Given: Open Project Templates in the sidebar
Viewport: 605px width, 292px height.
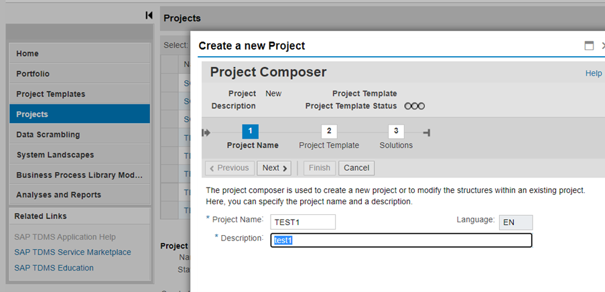Looking at the screenshot, I should tap(79, 94).
